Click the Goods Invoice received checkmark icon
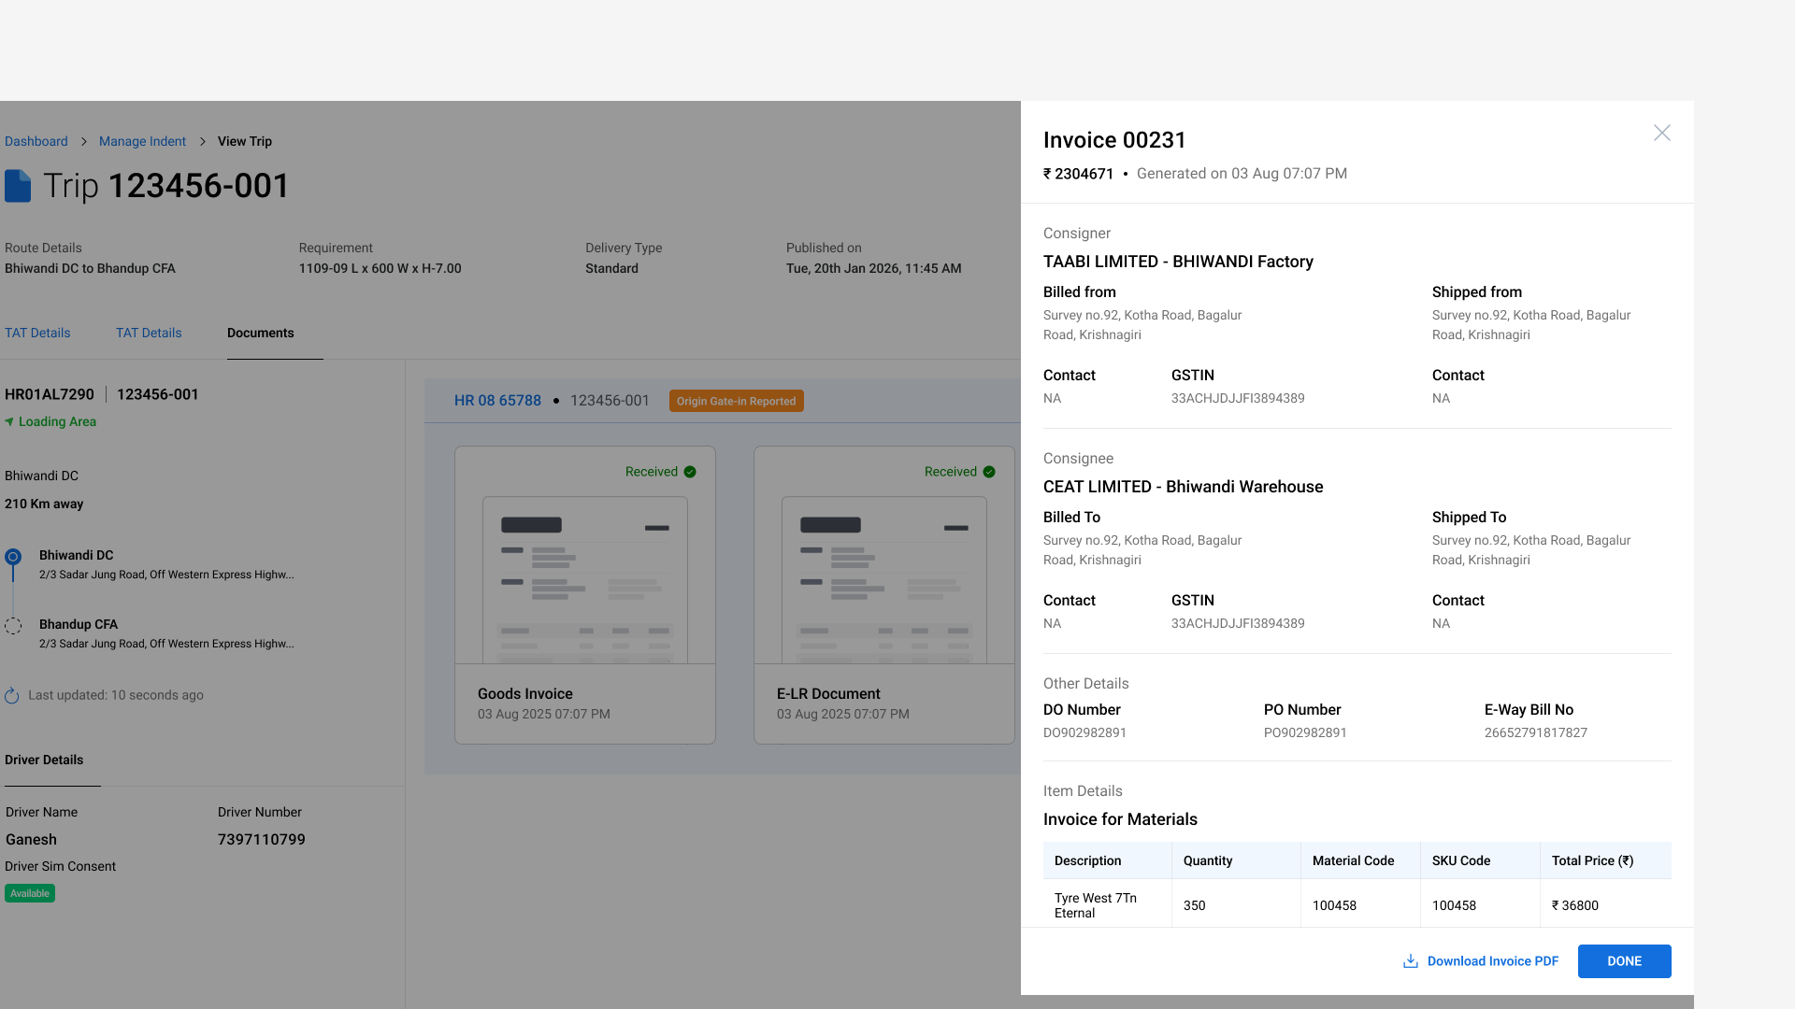This screenshot has height=1009, width=1795. pyautogui.click(x=690, y=472)
